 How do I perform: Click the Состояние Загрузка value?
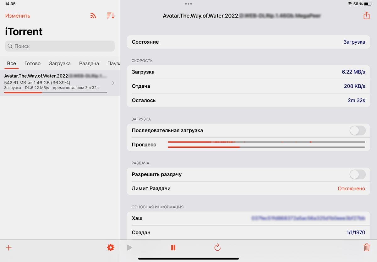(354, 42)
